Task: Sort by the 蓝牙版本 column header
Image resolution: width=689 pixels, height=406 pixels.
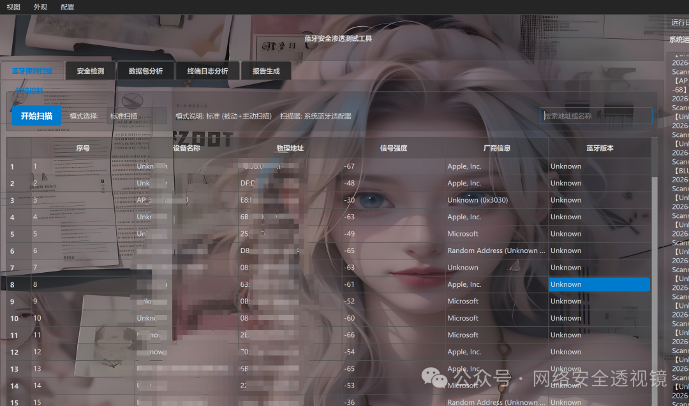Action: [600, 148]
